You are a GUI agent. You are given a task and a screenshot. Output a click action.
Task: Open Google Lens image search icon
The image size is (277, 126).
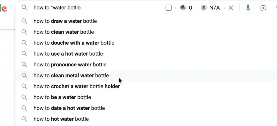point(263,8)
